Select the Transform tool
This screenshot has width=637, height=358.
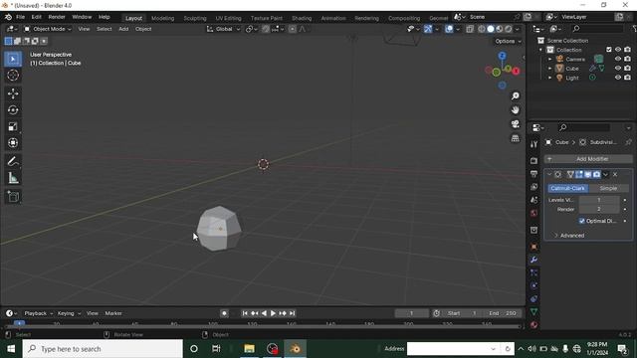(13, 143)
